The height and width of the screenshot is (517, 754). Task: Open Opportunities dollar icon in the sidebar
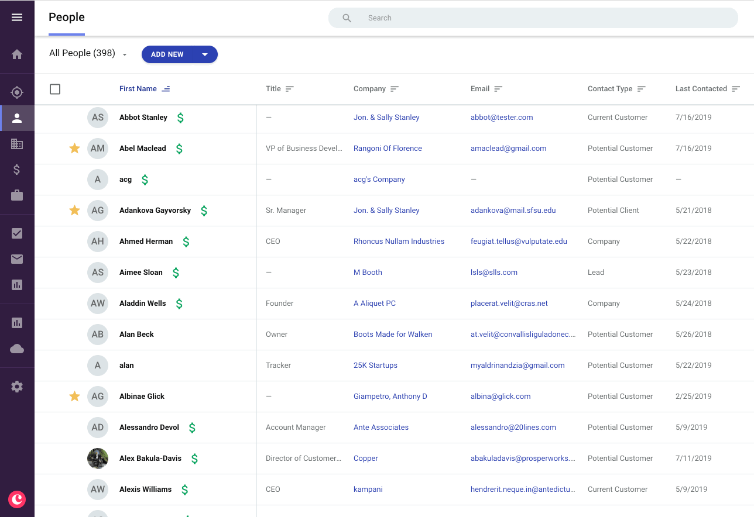coord(17,170)
